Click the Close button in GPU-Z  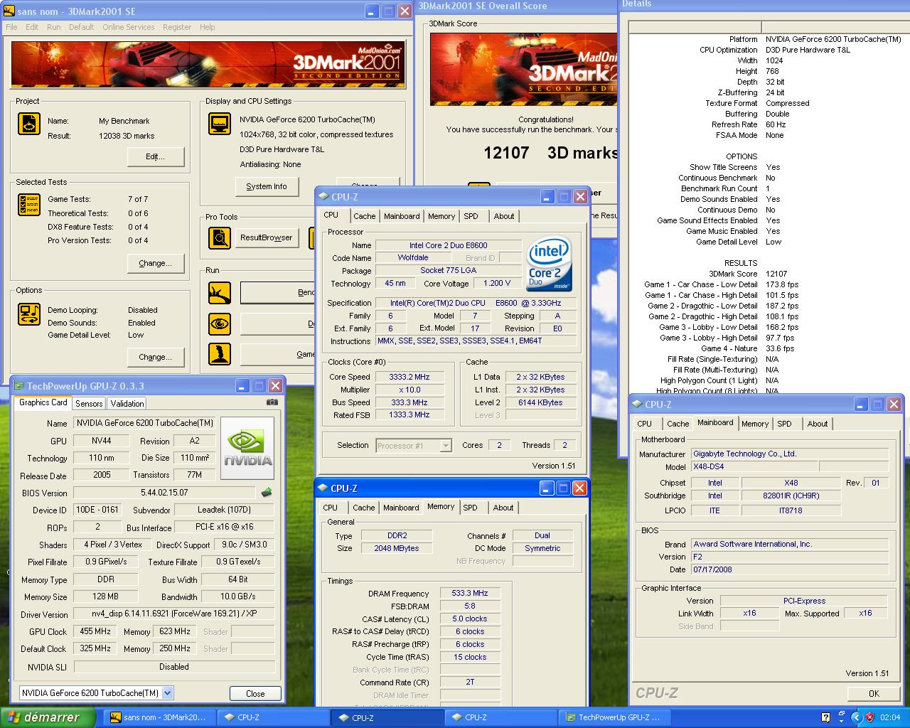tap(255, 693)
